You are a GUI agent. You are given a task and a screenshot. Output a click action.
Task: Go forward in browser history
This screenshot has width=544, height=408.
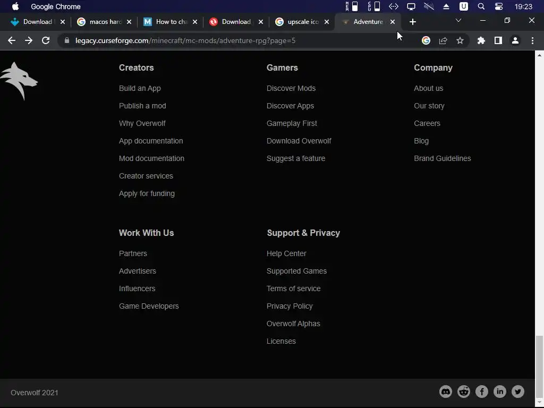tap(29, 40)
